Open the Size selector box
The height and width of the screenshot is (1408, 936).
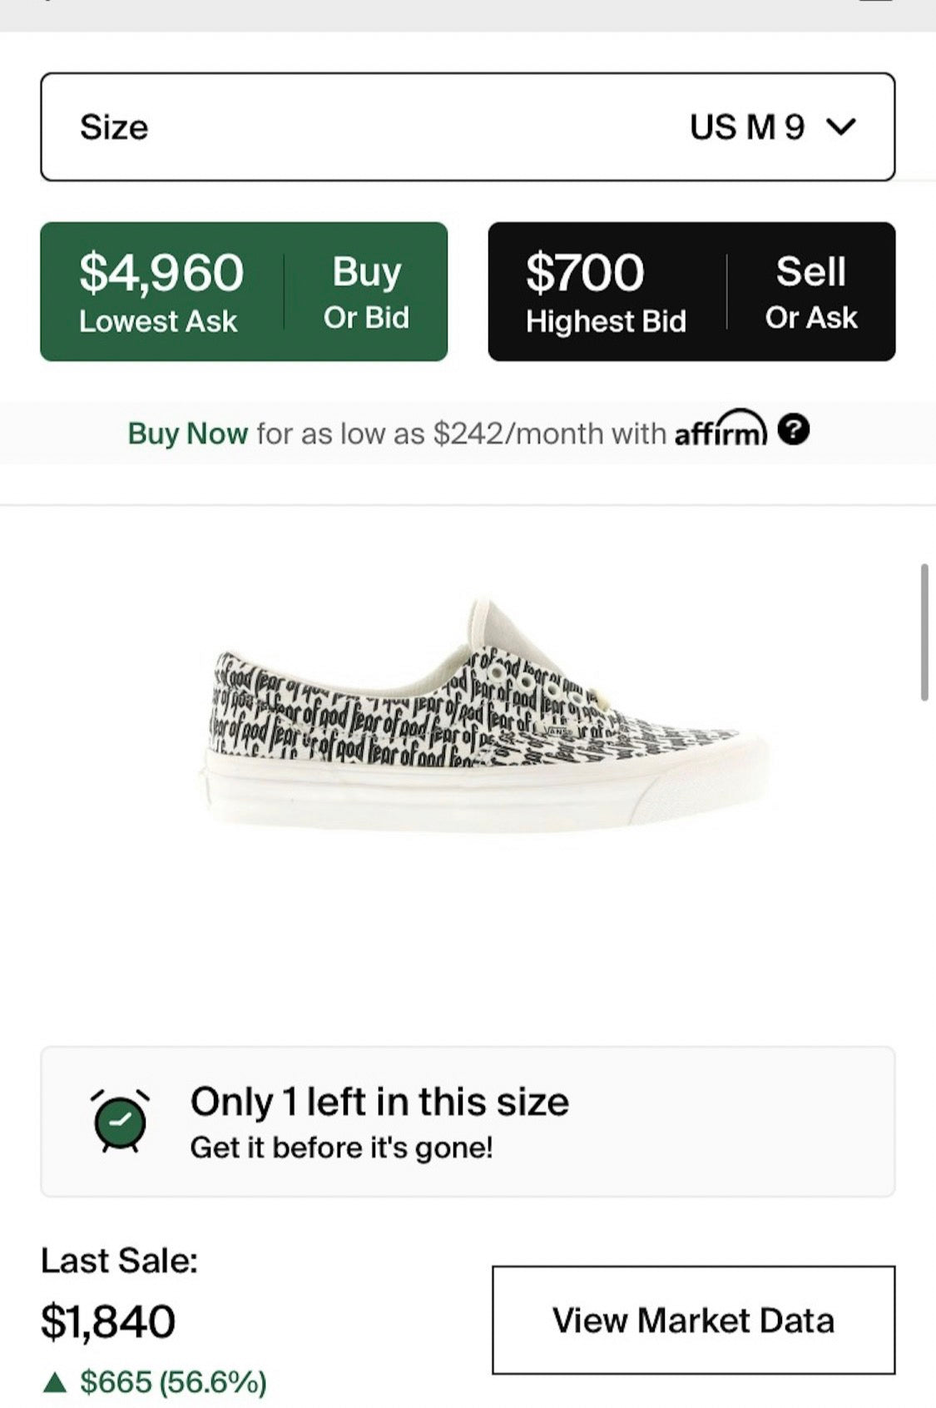coord(468,126)
